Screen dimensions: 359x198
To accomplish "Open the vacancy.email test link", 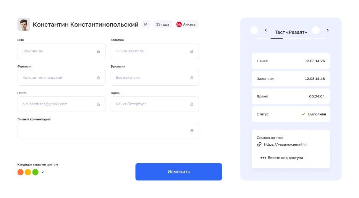I will click(286, 144).
